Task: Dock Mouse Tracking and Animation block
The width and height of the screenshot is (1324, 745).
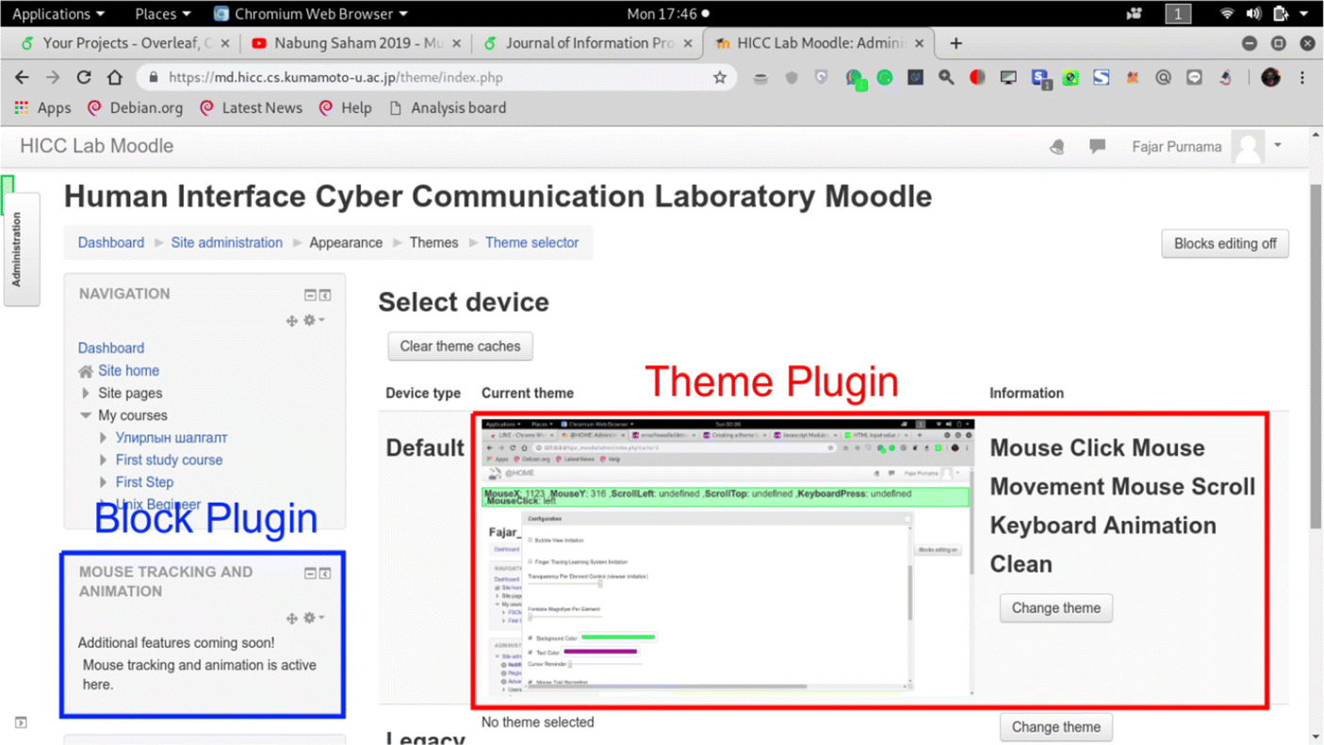Action: (325, 573)
